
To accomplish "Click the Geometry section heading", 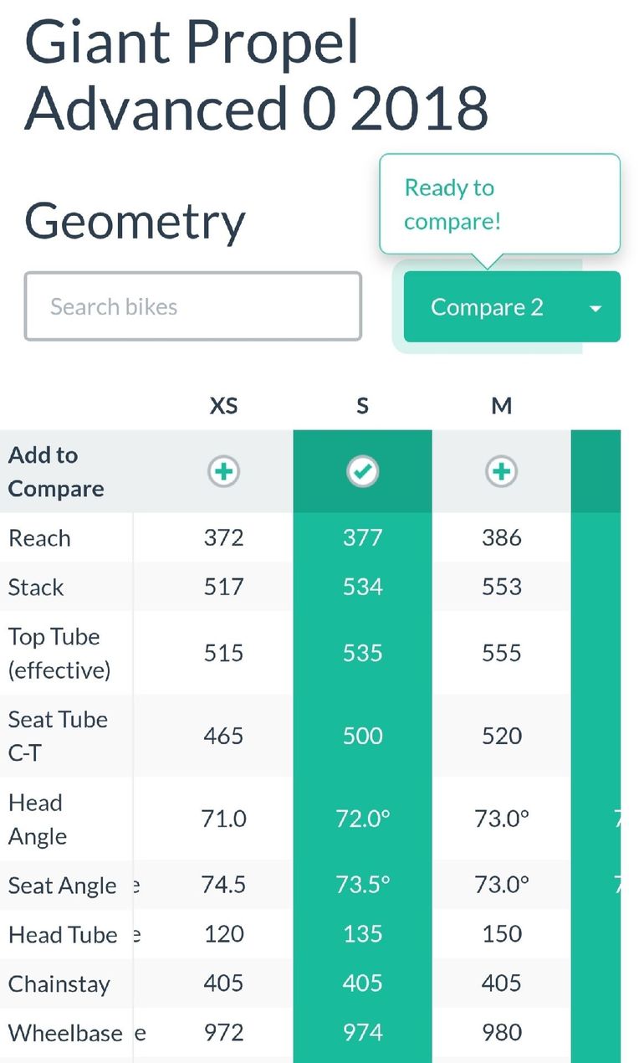I will tap(135, 223).
